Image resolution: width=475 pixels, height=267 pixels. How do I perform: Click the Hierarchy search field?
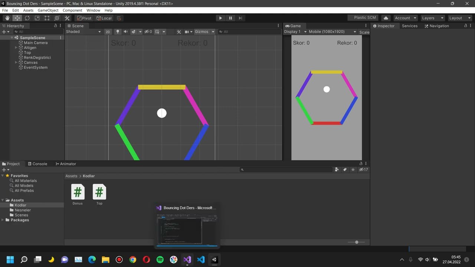[38, 32]
